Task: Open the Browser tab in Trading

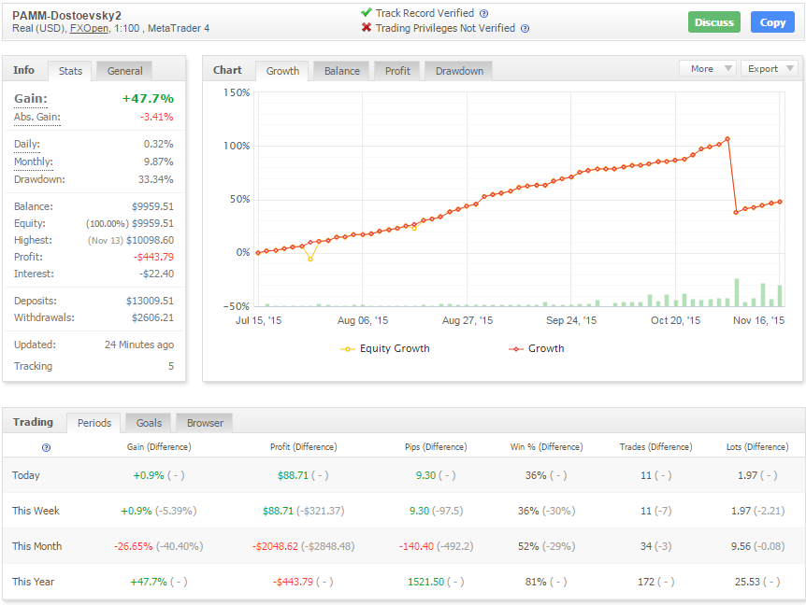Action: pos(205,423)
